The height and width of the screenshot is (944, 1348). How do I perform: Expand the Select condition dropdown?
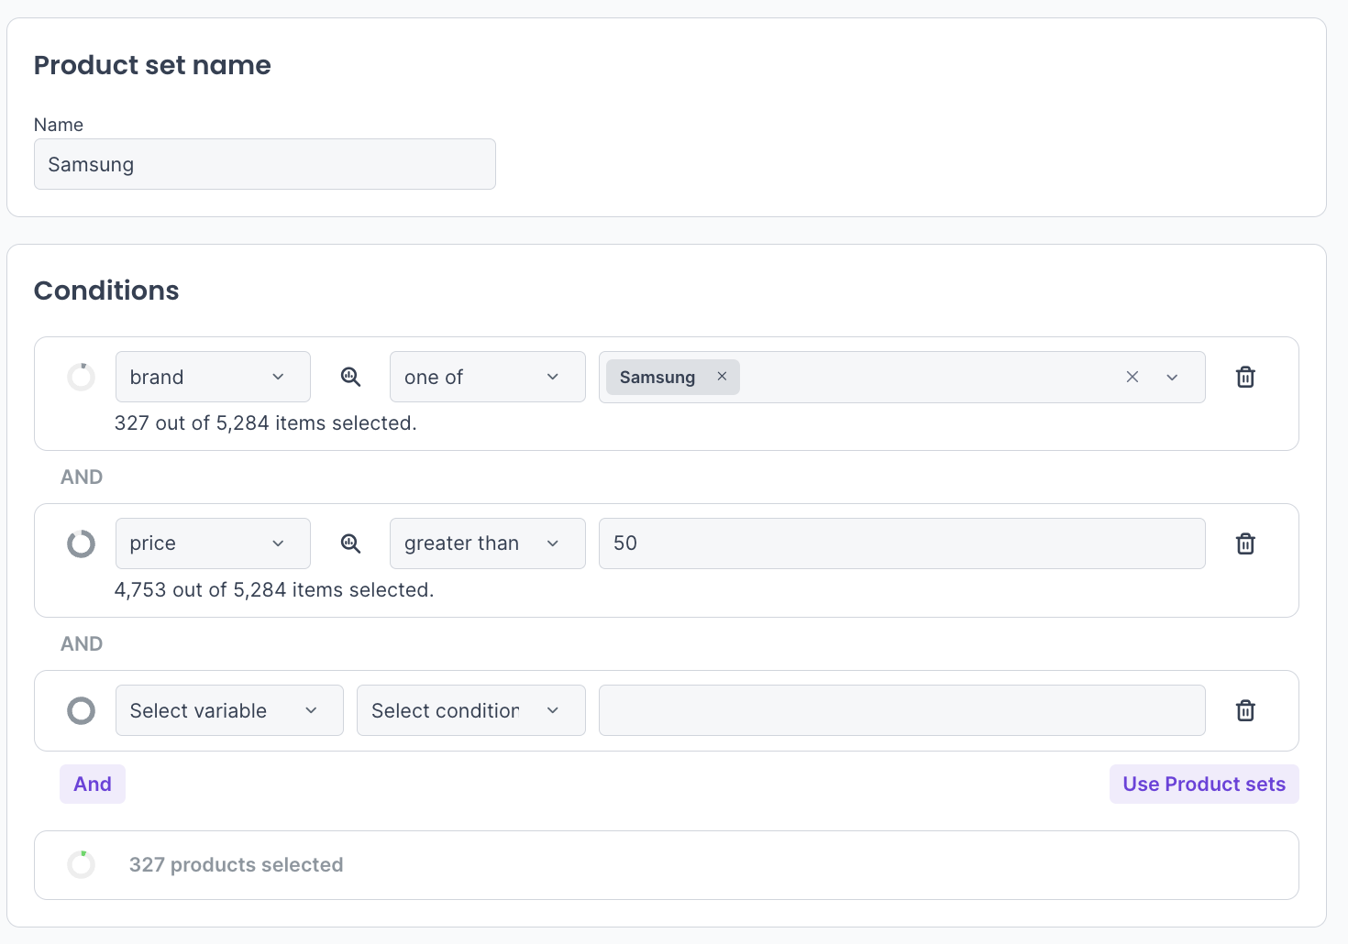click(470, 710)
